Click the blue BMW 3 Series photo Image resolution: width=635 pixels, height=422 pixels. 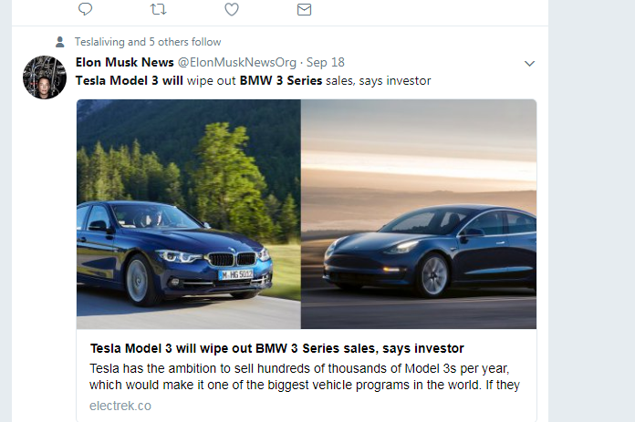coord(189,214)
